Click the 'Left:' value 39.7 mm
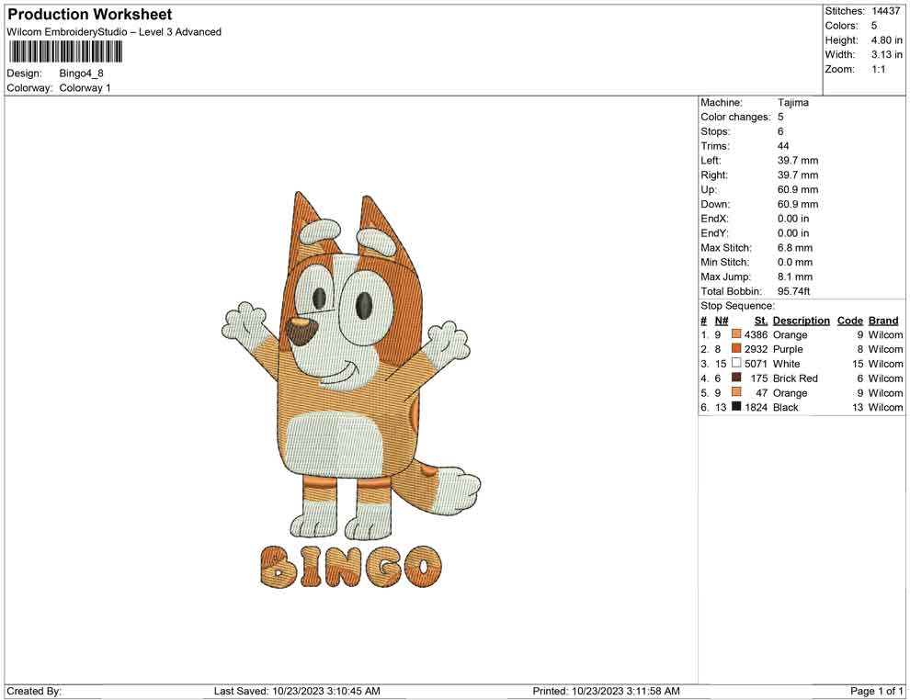 (x=798, y=161)
